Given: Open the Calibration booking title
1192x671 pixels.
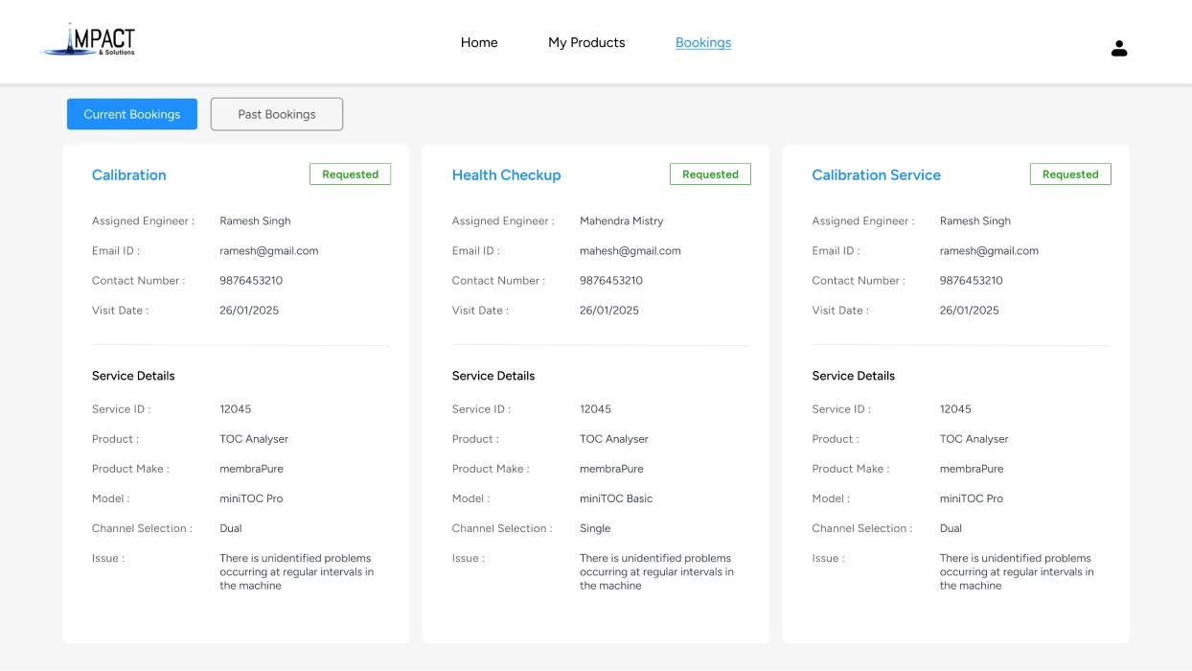Looking at the screenshot, I should (129, 174).
